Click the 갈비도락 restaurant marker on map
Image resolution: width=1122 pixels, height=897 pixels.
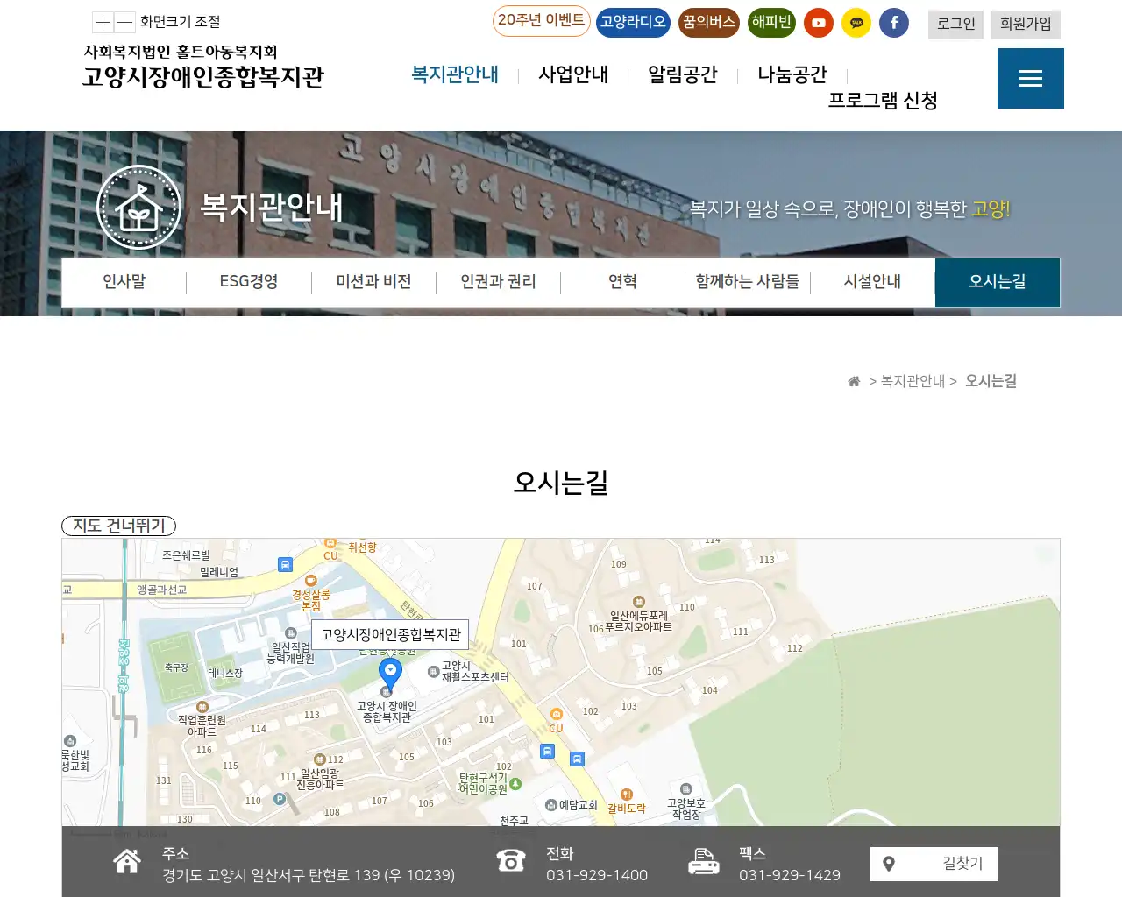click(627, 795)
